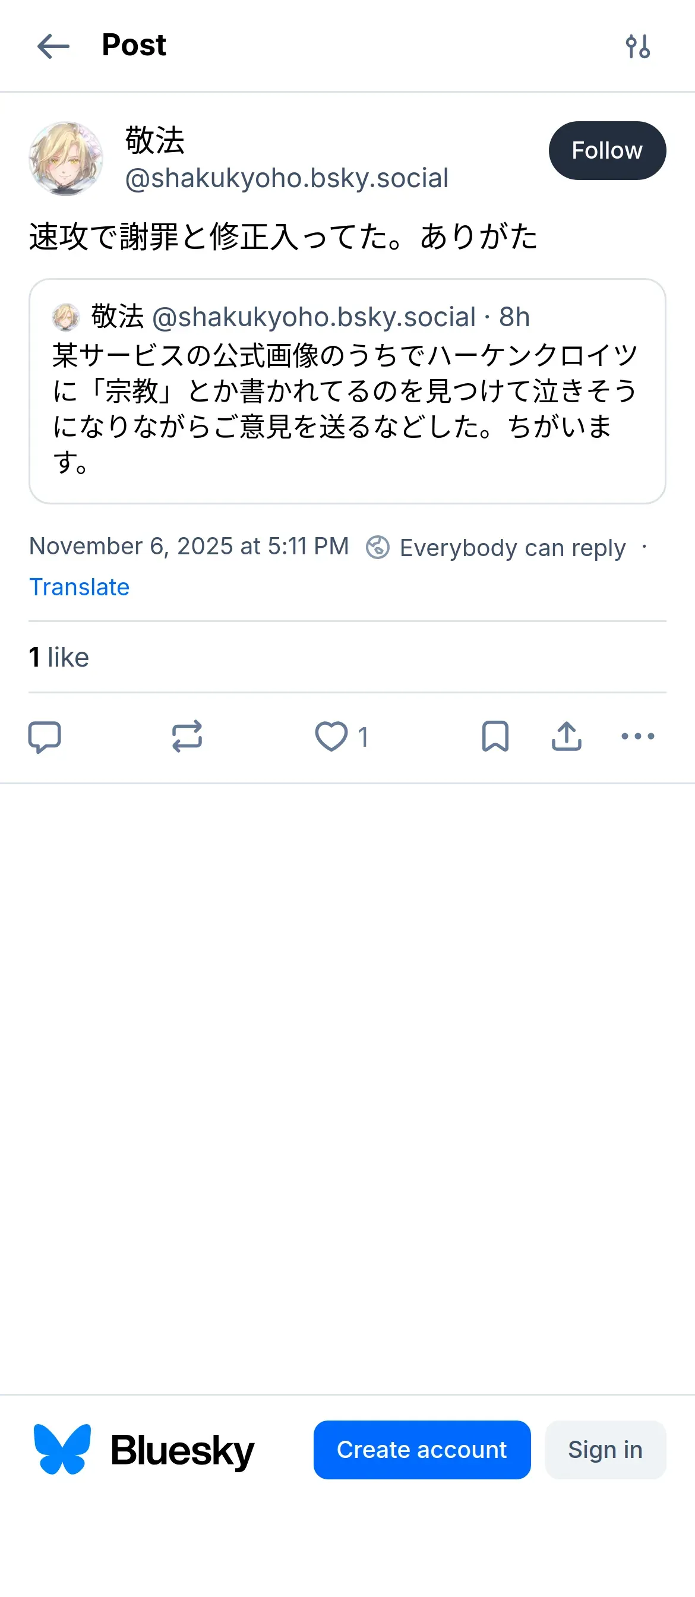The width and height of the screenshot is (695, 1597).
Task: Click the Bluesky butterfly logo
Action: point(62,1450)
